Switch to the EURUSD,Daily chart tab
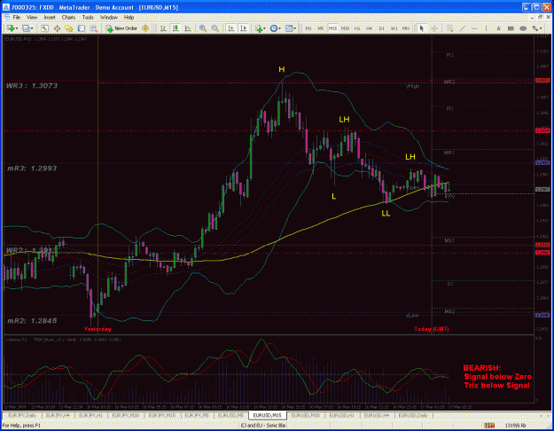 pos(413,415)
